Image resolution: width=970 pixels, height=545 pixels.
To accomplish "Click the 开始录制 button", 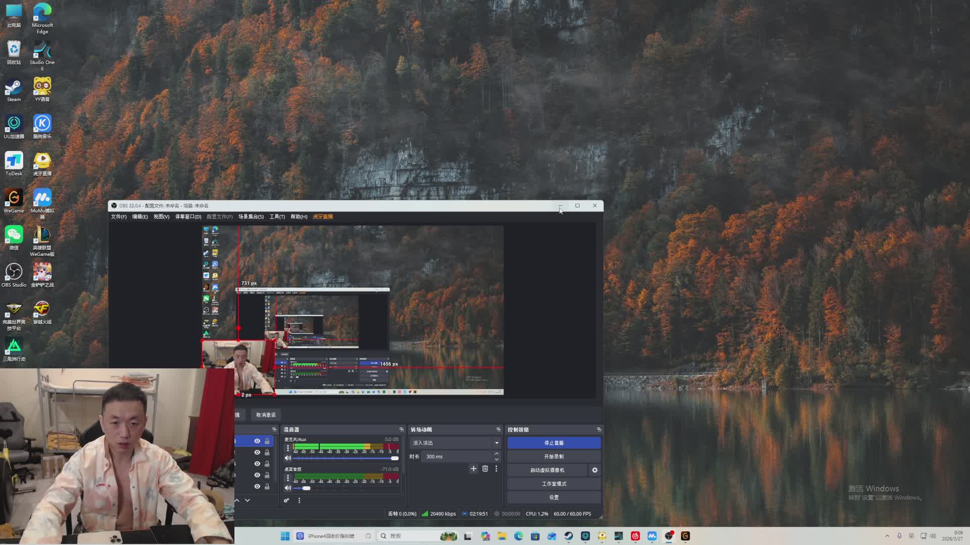I will [x=554, y=457].
